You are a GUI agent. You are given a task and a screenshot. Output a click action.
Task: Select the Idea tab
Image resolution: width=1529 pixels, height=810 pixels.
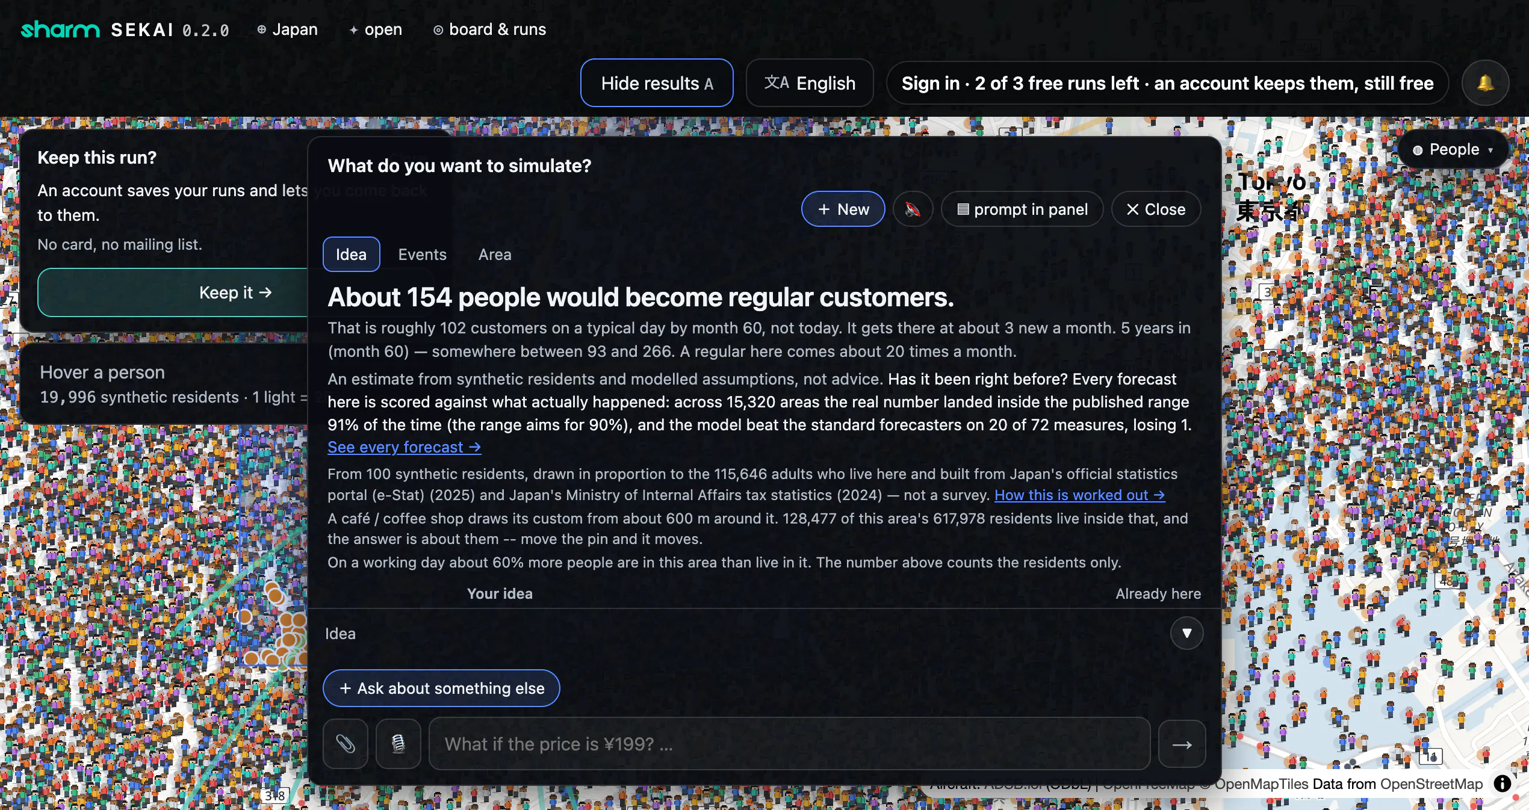tap(351, 254)
